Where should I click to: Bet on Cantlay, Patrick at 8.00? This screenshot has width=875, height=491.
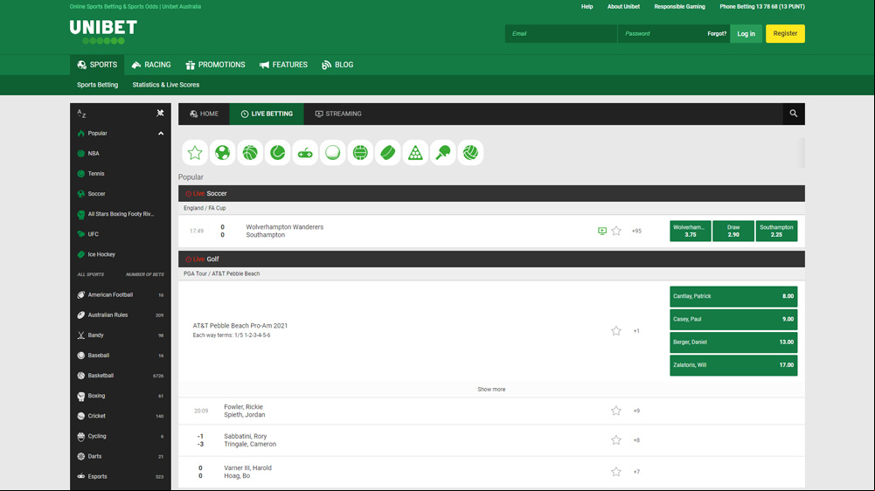tap(733, 296)
